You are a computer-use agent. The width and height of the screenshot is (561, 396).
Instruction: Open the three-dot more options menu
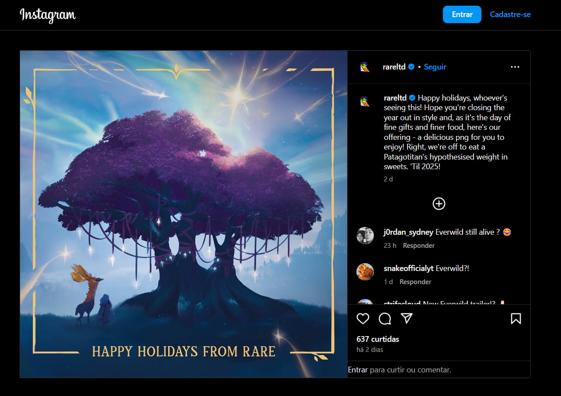point(515,67)
